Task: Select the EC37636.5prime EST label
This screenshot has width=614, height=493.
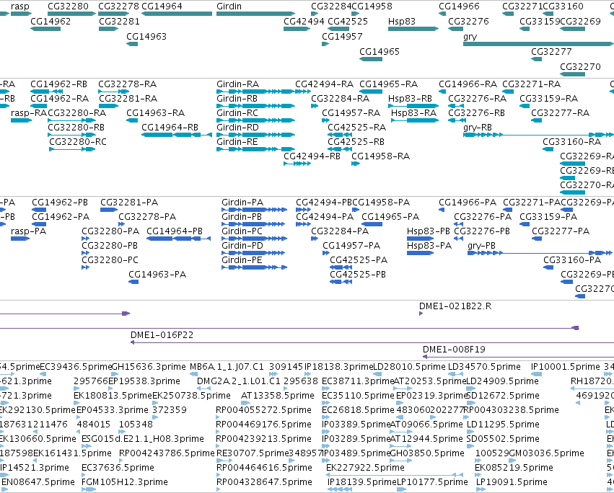Action: pos(118,468)
